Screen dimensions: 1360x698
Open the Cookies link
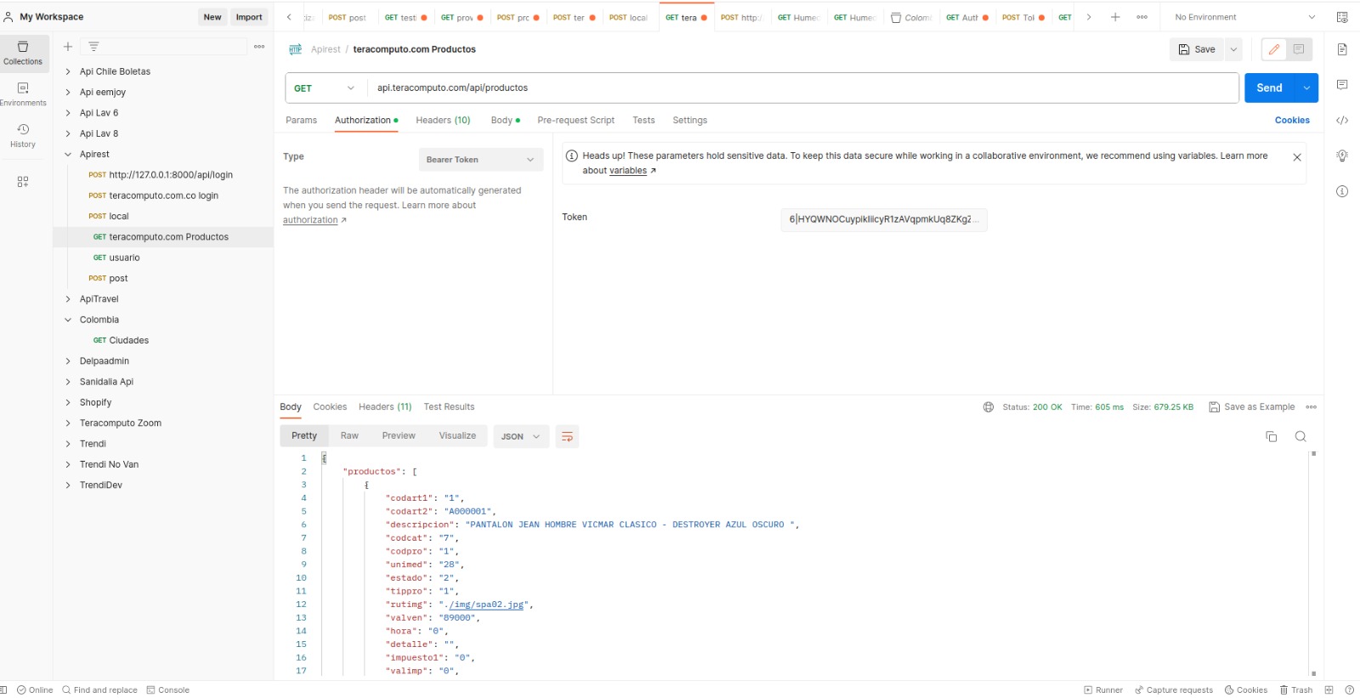coord(1292,121)
